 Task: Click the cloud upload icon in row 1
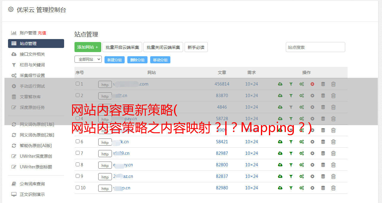click(x=280, y=84)
